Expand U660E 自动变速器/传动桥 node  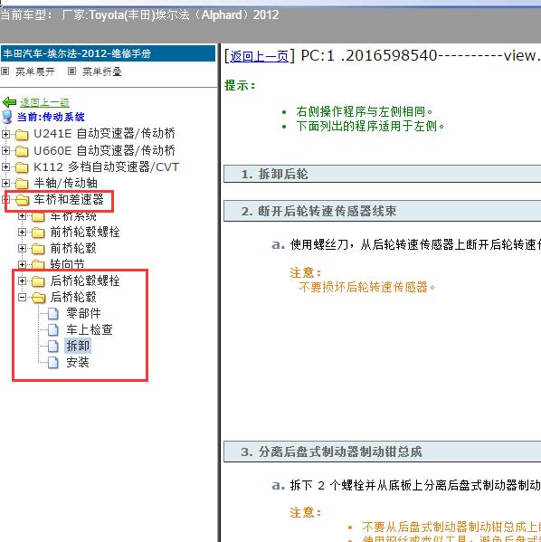[5, 150]
